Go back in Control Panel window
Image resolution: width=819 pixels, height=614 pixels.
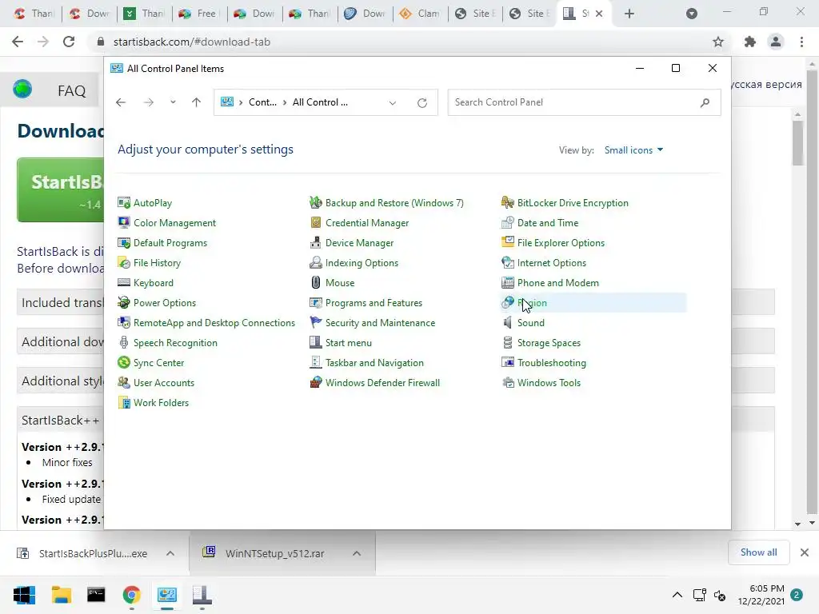pyautogui.click(x=121, y=102)
